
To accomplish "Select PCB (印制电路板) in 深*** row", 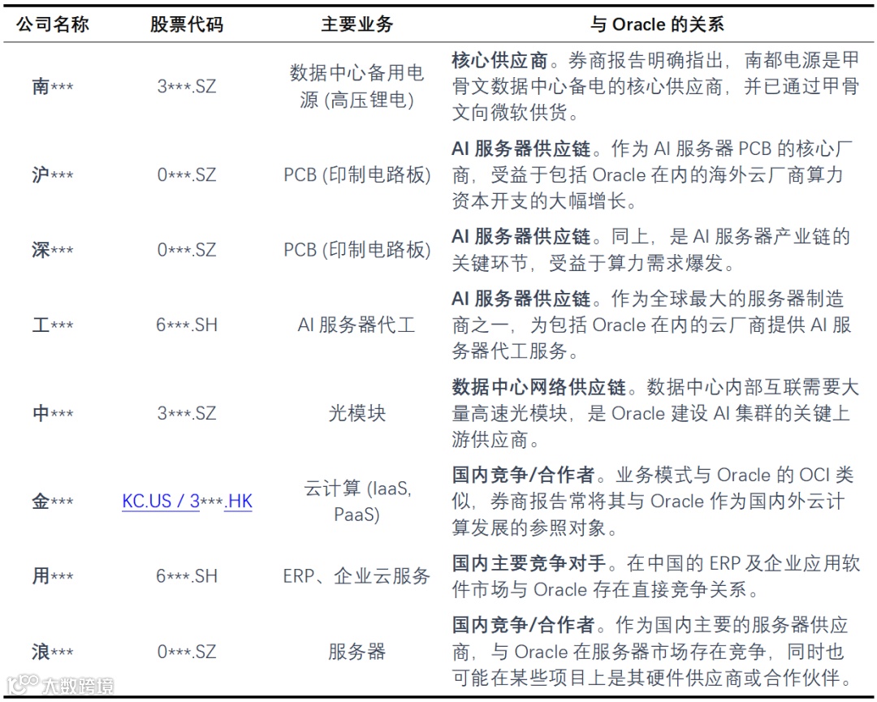I will click(356, 250).
